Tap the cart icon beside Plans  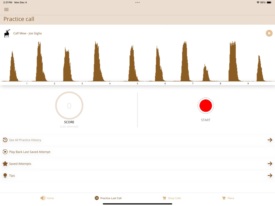point(224,198)
